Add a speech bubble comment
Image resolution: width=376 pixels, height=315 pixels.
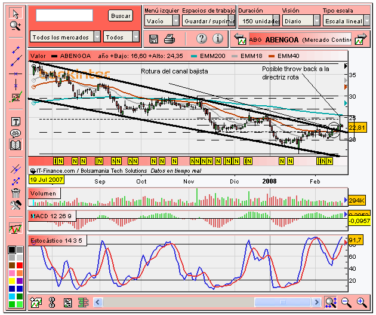(x=16, y=133)
